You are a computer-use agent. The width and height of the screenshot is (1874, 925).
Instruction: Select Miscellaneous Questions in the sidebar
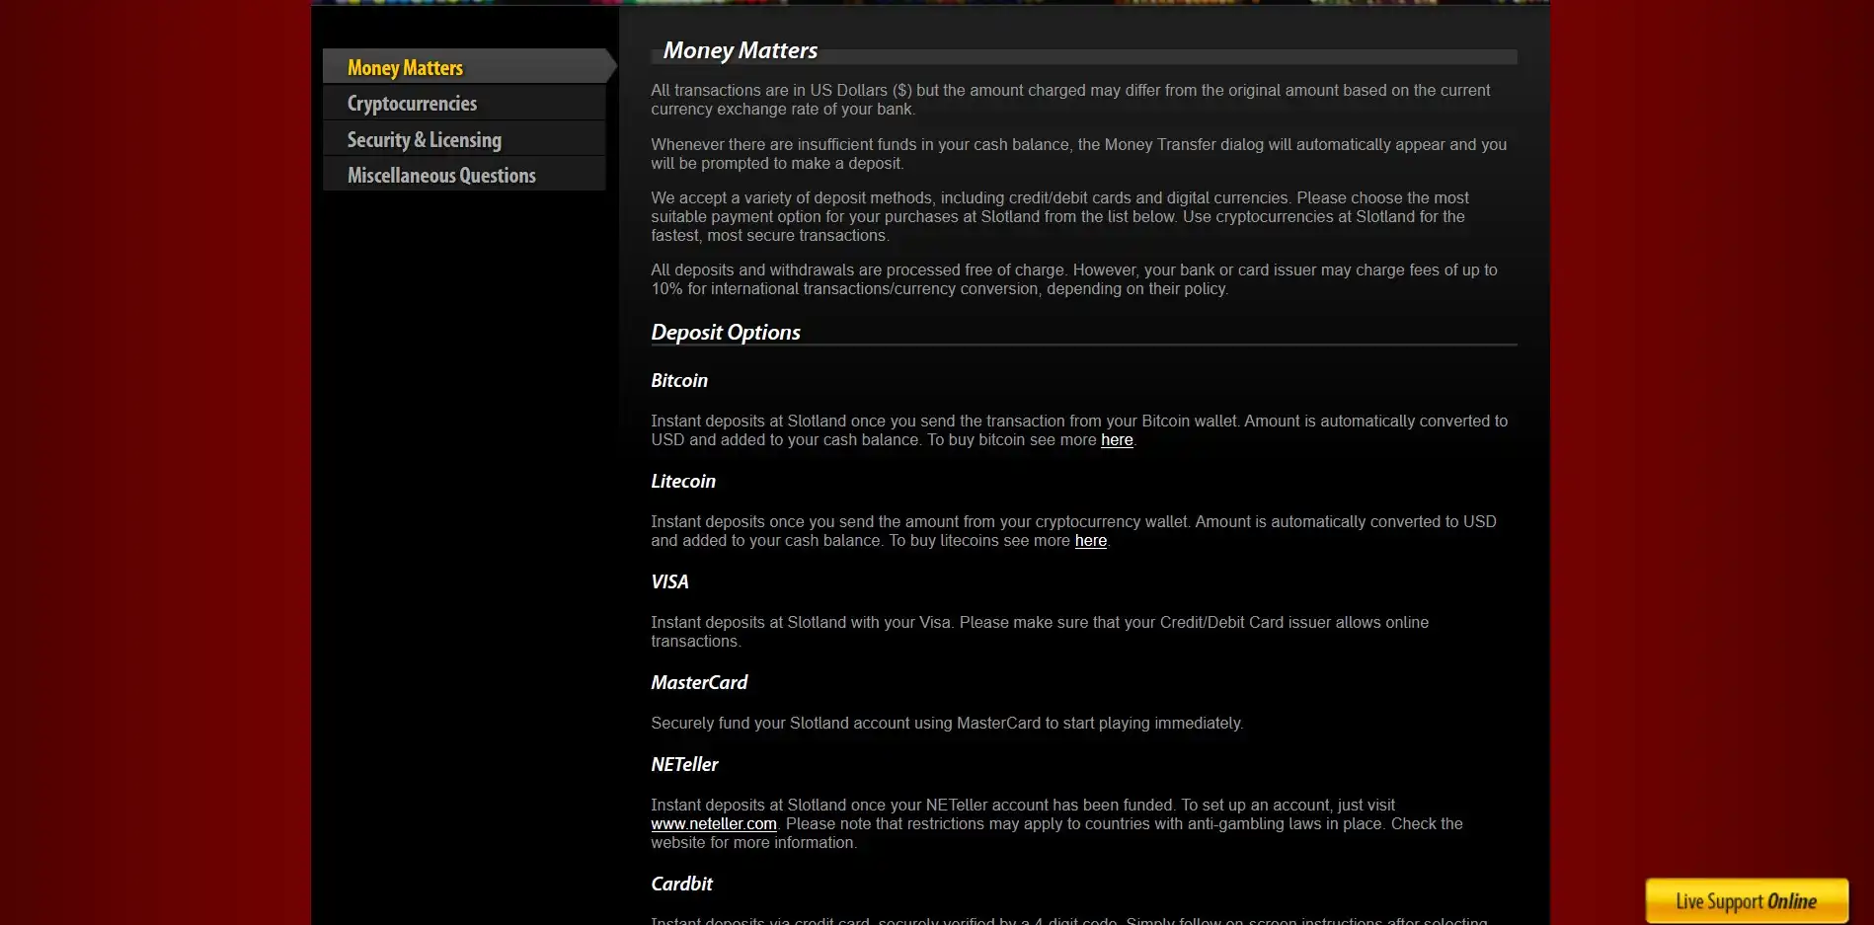point(464,175)
